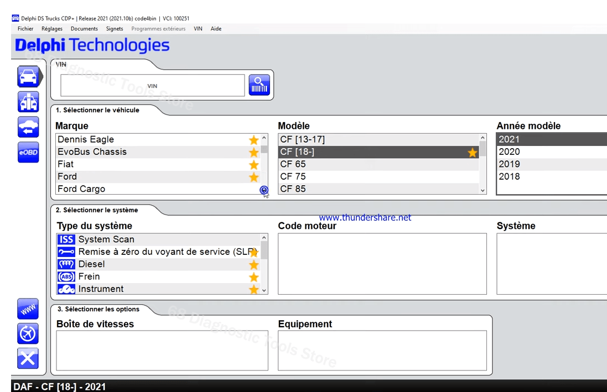607x392 pixels.
Task: Select System Scan system type
Action: tap(159, 239)
